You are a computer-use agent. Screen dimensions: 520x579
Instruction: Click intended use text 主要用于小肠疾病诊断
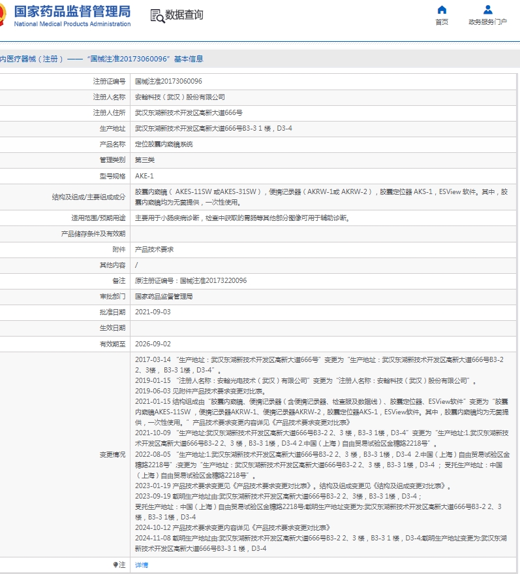(x=242, y=218)
